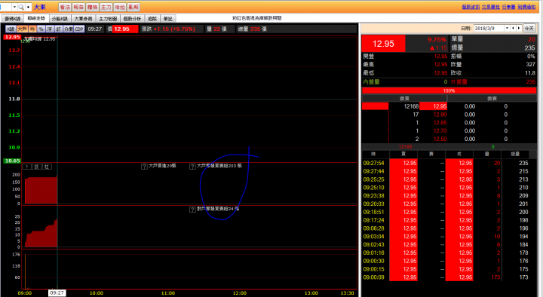Click the red 100% outer-volume ratio bar

click(449, 90)
